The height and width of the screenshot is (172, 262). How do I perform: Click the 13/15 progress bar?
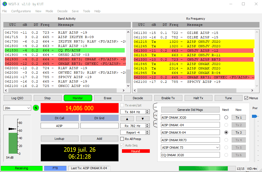(x=207, y=168)
